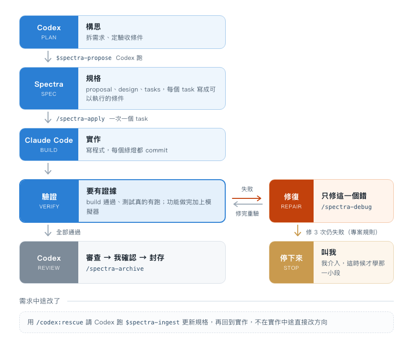The image size is (413, 345).
Task: Click the 需求中途改了 section heading
Action: (x=40, y=301)
